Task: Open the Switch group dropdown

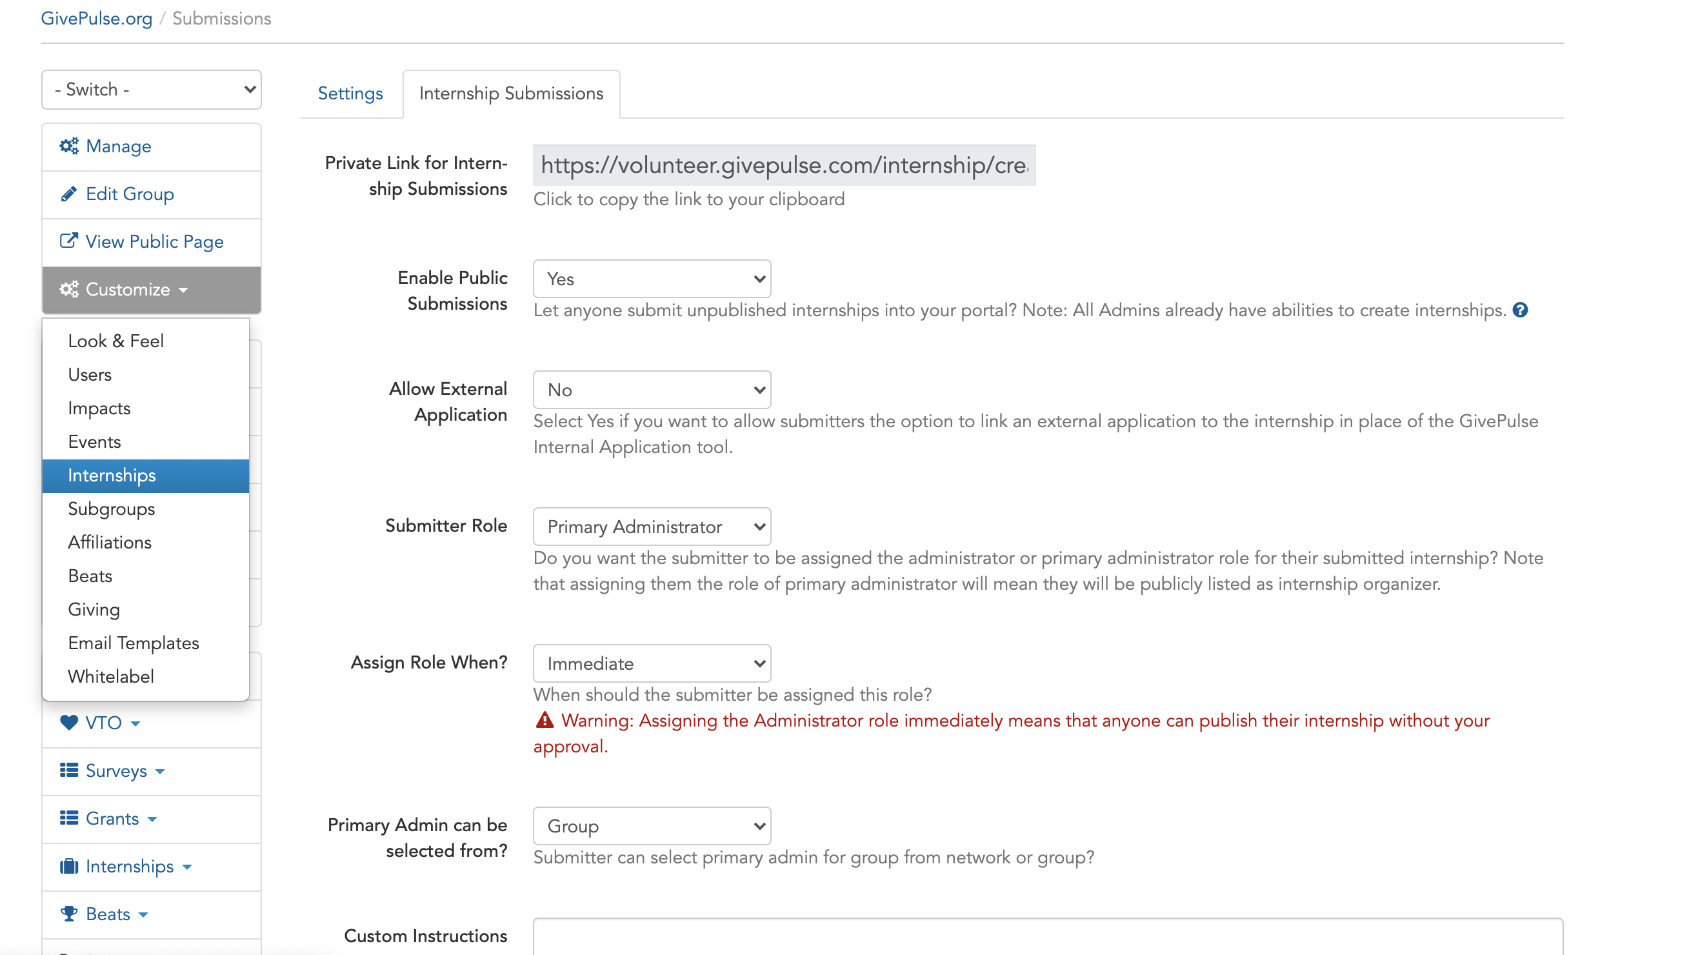Action: (x=152, y=90)
